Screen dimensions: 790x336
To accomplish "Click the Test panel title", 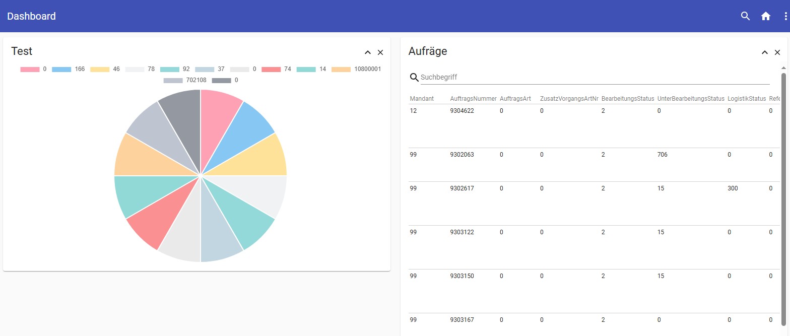I will click(x=22, y=51).
